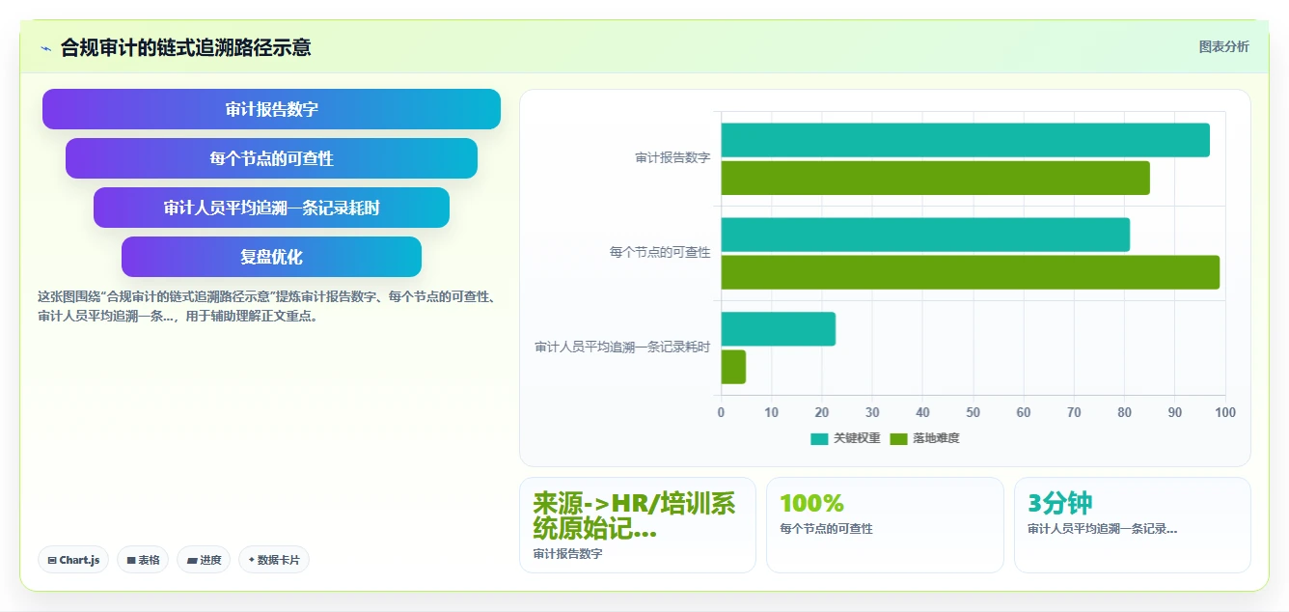Open the 来源->HR/培训系统原始记 data card
The height and width of the screenshot is (612, 1289).
point(638,525)
